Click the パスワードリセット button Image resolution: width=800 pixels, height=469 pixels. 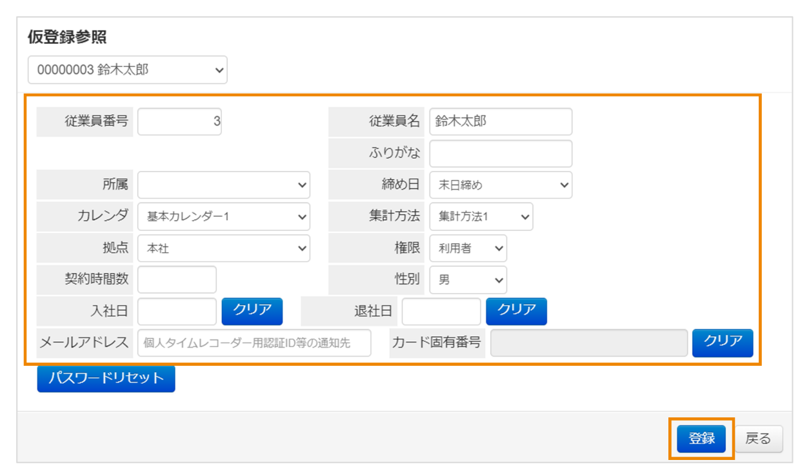pos(105,379)
